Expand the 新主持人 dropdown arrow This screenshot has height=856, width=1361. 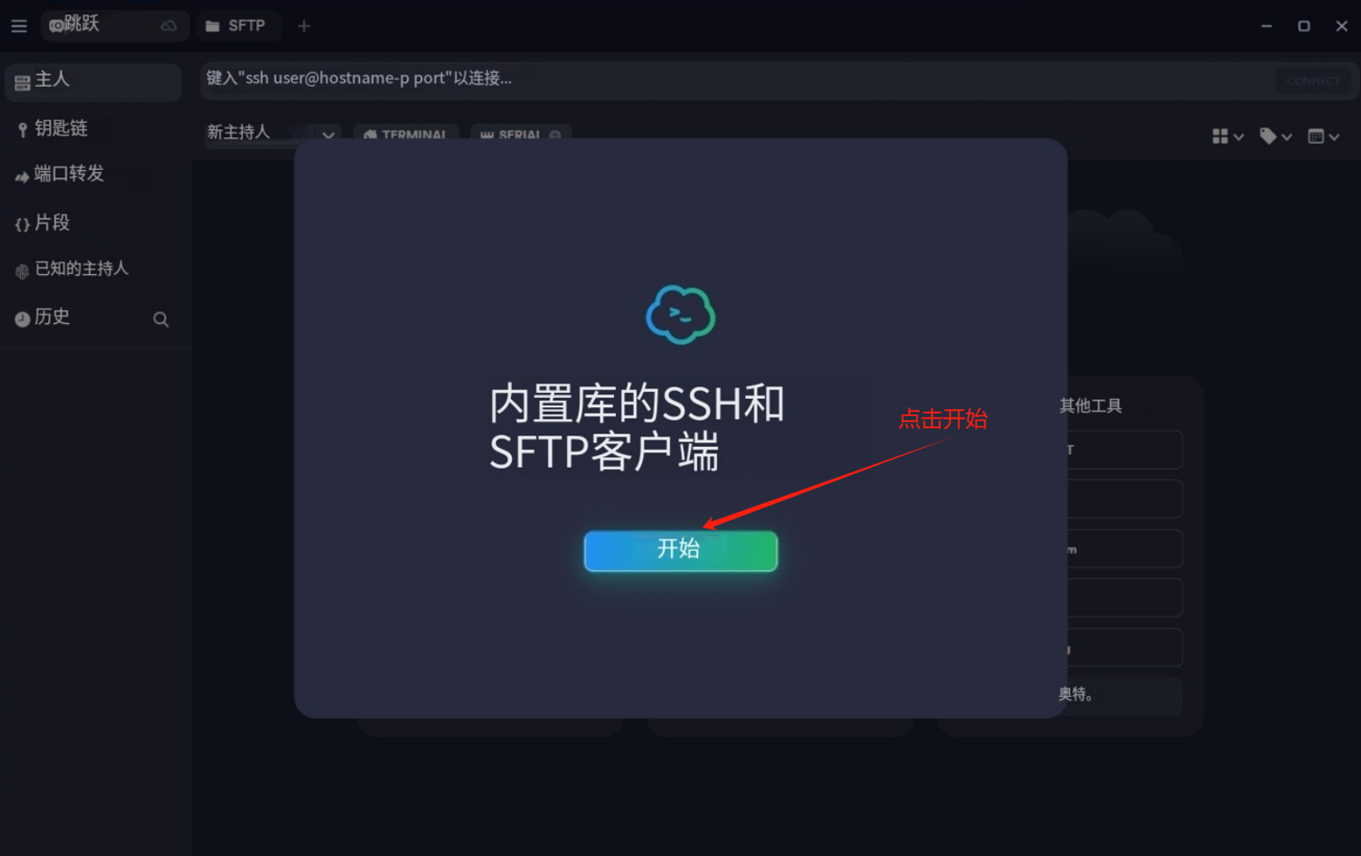pyautogui.click(x=328, y=135)
